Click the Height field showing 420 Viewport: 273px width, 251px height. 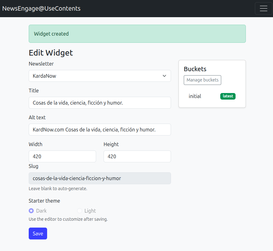pos(137,156)
